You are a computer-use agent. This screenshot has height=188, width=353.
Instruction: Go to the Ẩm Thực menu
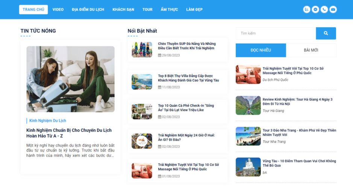[x=169, y=10]
